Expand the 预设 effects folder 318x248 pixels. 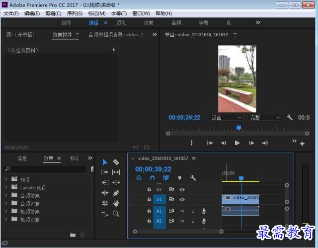pyautogui.click(x=6, y=179)
